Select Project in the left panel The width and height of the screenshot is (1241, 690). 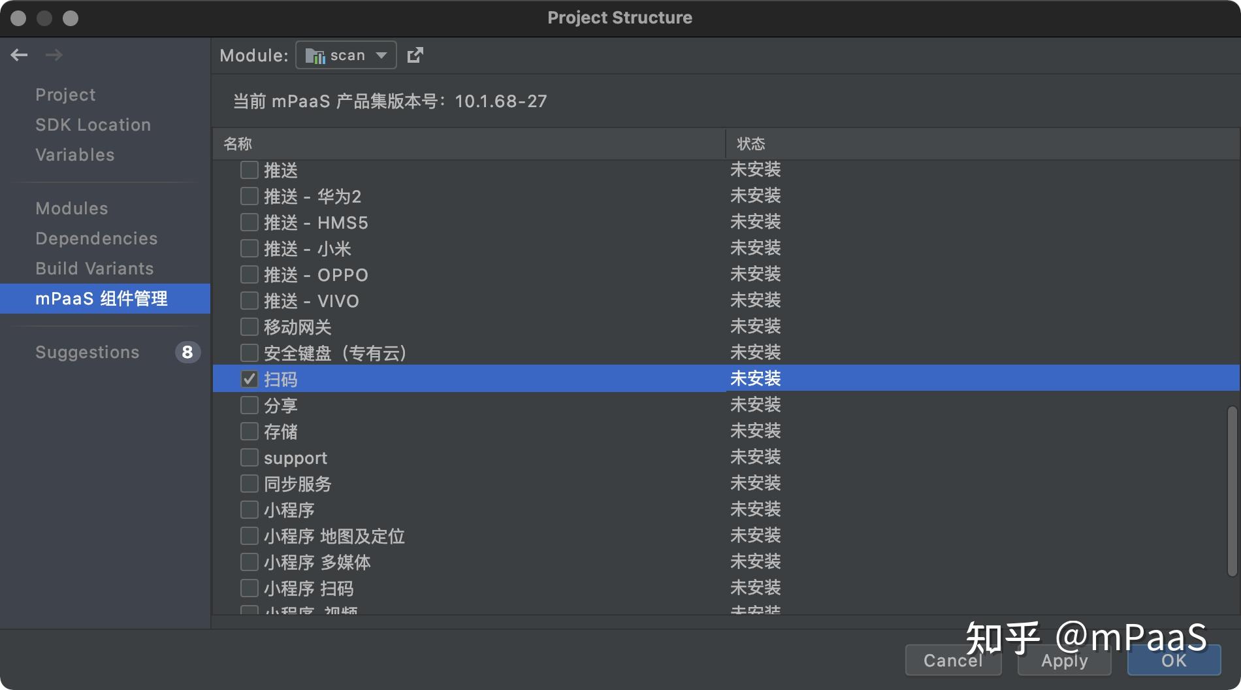click(x=65, y=94)
